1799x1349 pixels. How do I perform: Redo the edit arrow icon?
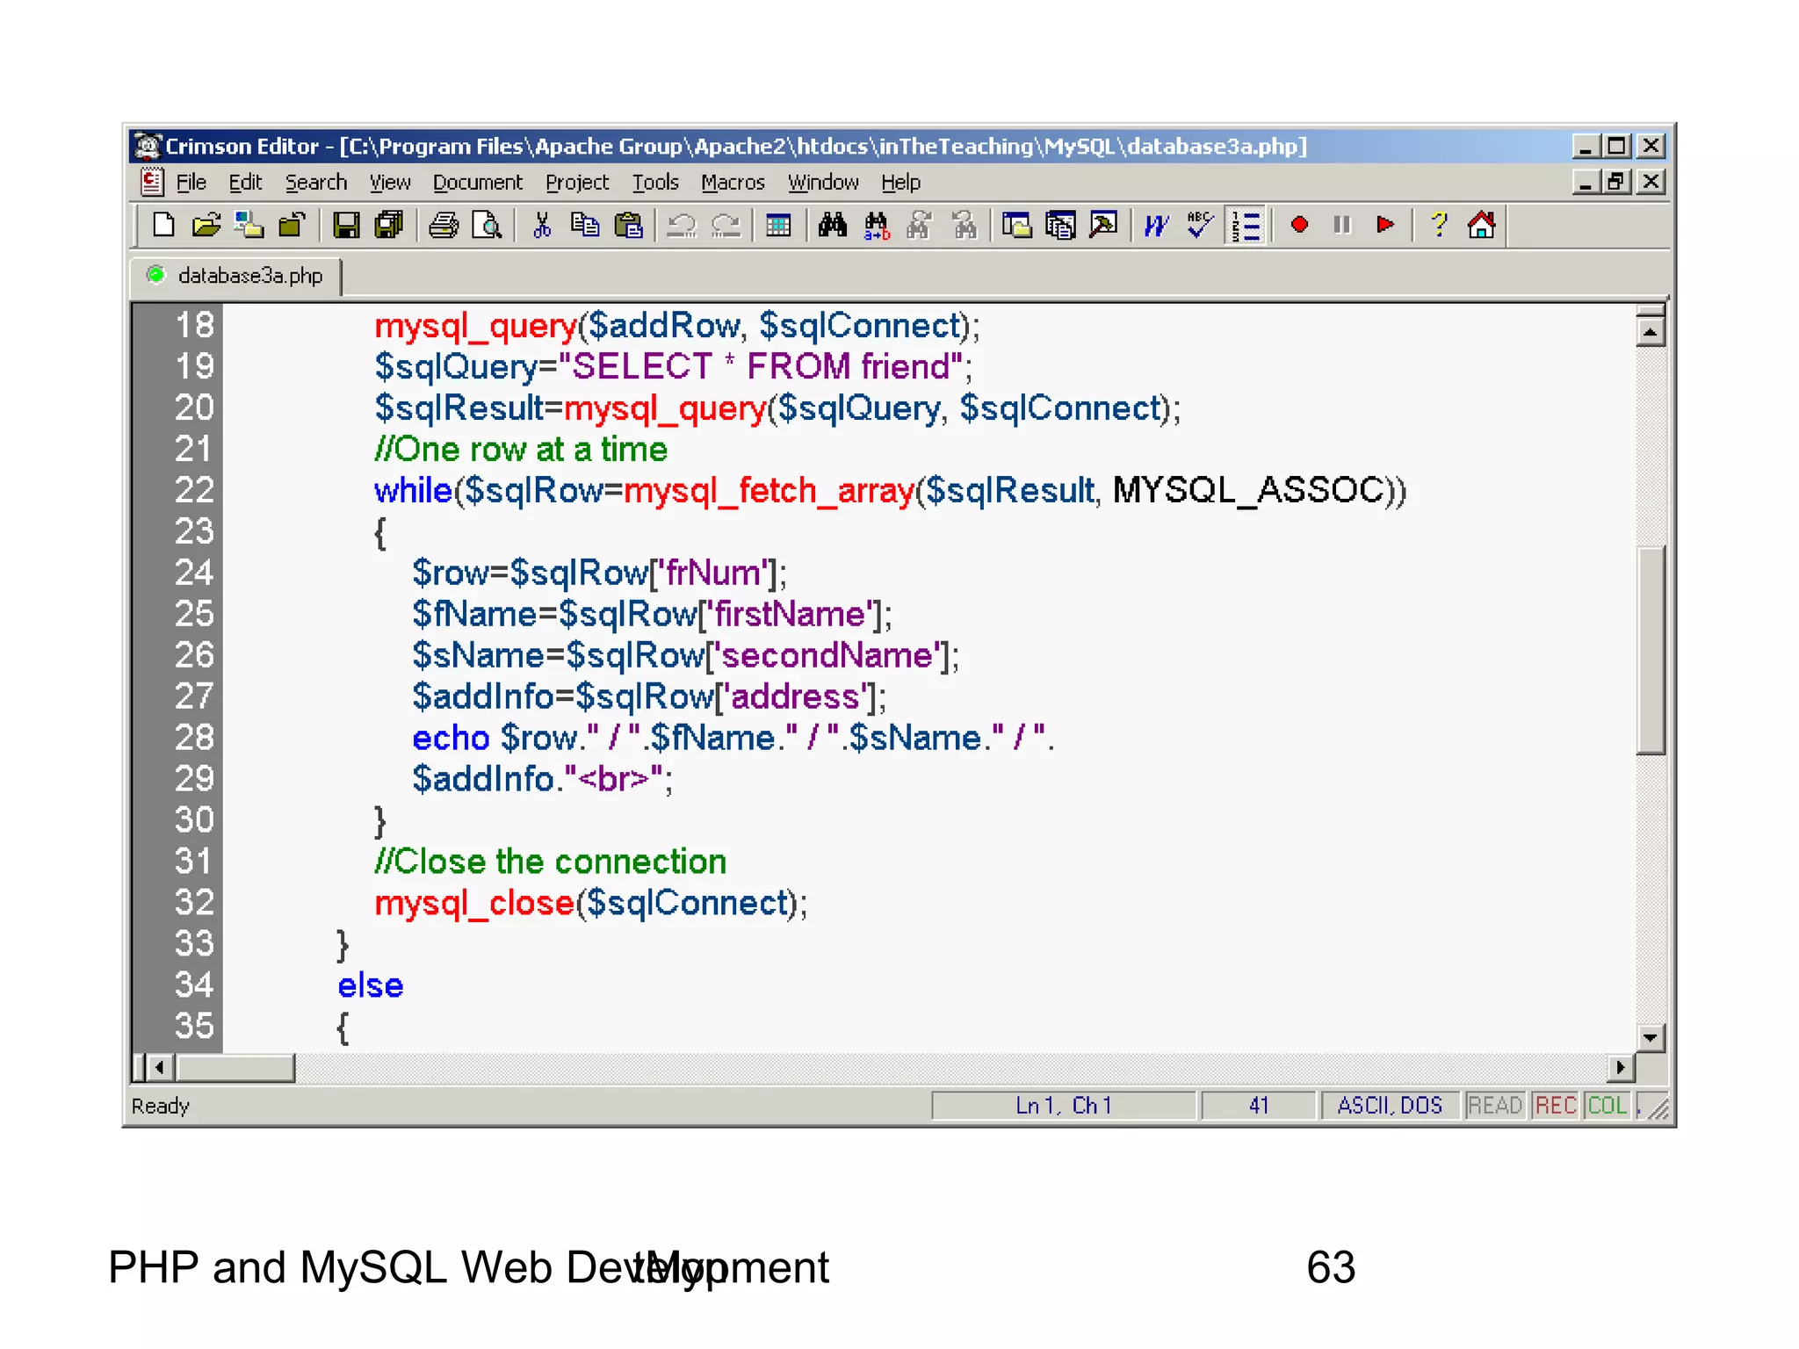click(725, 226)
